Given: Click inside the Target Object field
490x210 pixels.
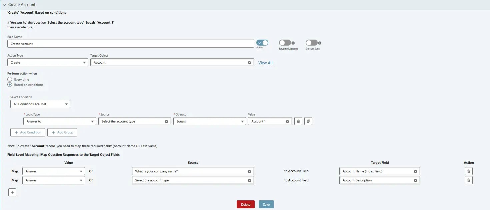Looking at the screenshot, I should [x=172, y=62].
